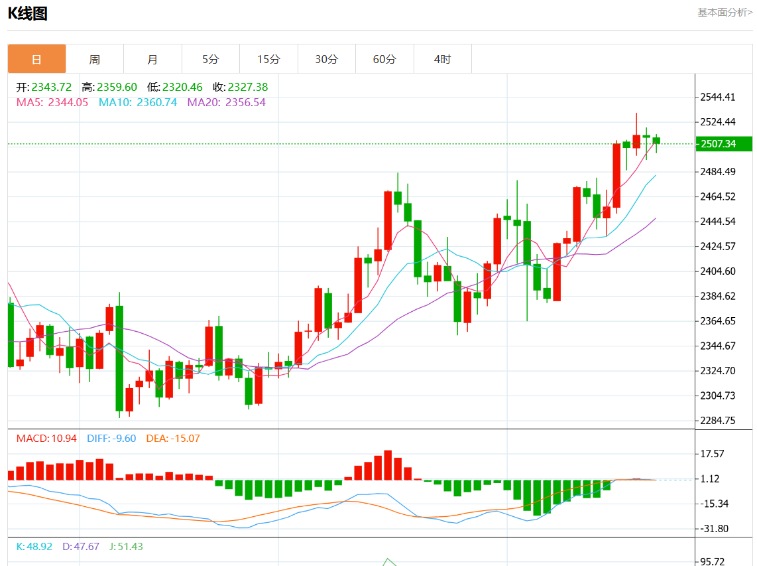Click the D: 47.67 indicator value

point(81,547)
